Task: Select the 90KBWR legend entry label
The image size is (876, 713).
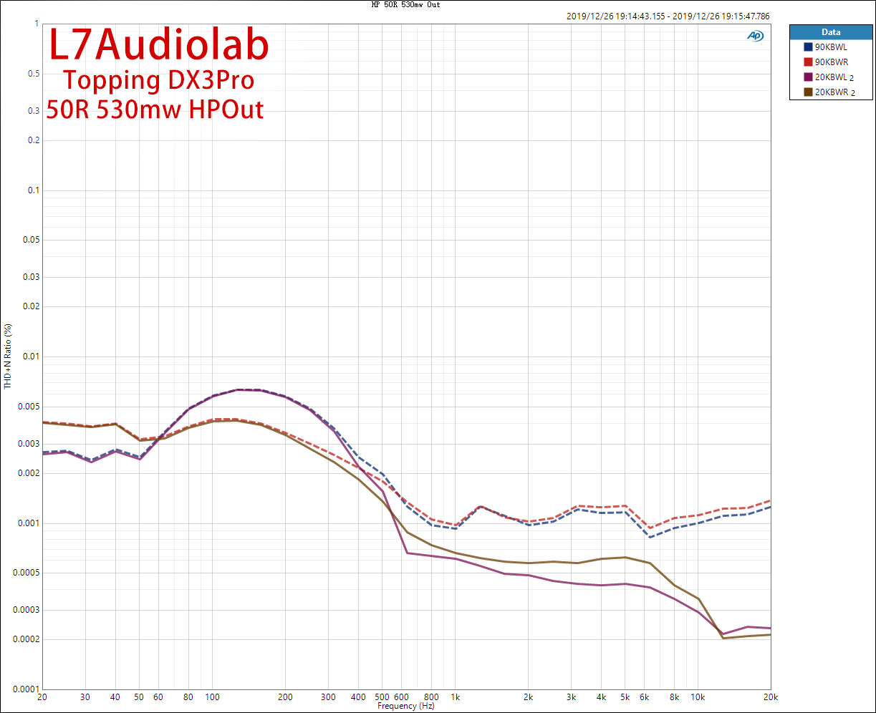Action: [x=832, y=62]
